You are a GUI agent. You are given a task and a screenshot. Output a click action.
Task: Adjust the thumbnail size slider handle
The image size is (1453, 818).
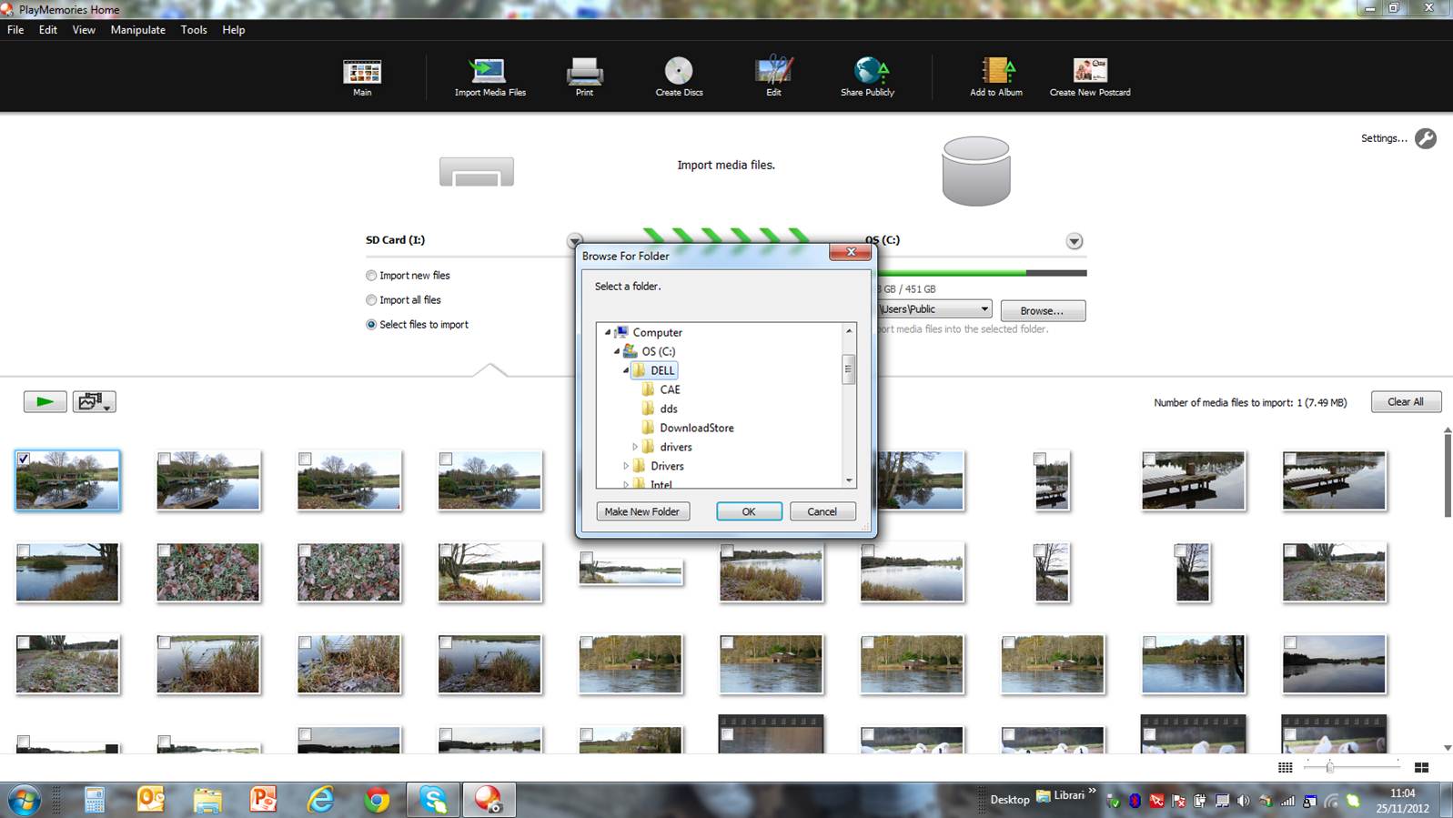(1329, 768)
